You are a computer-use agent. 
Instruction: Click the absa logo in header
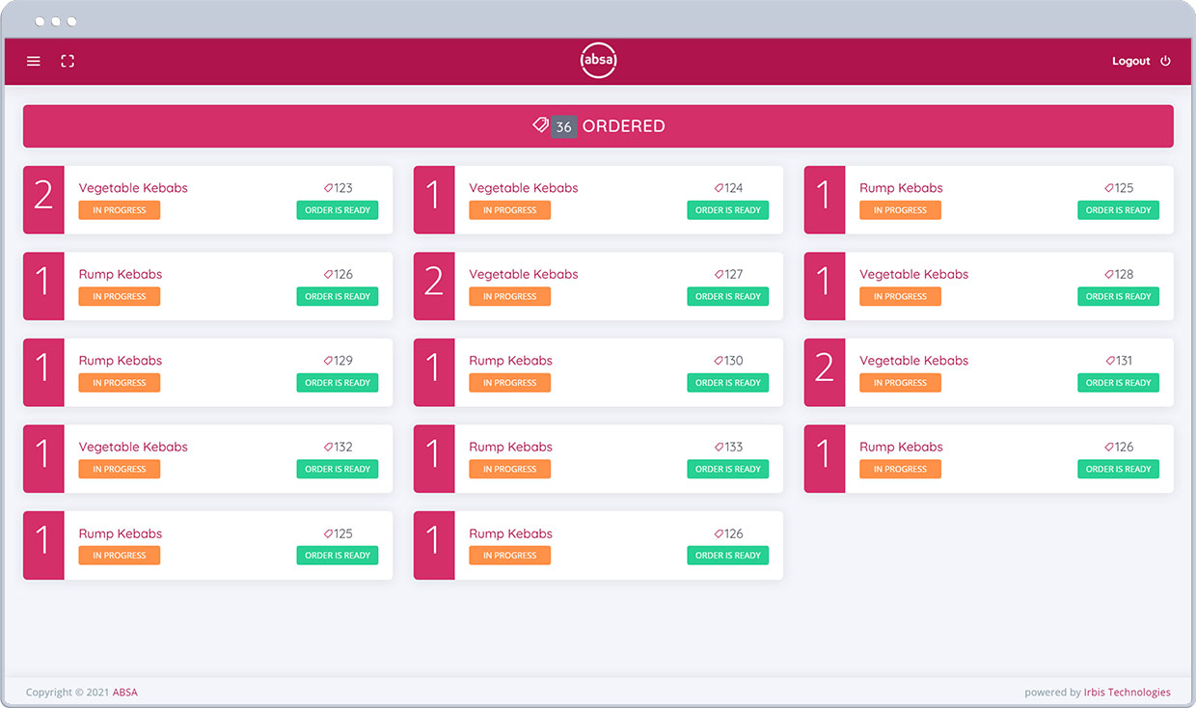tap(598, 61)
